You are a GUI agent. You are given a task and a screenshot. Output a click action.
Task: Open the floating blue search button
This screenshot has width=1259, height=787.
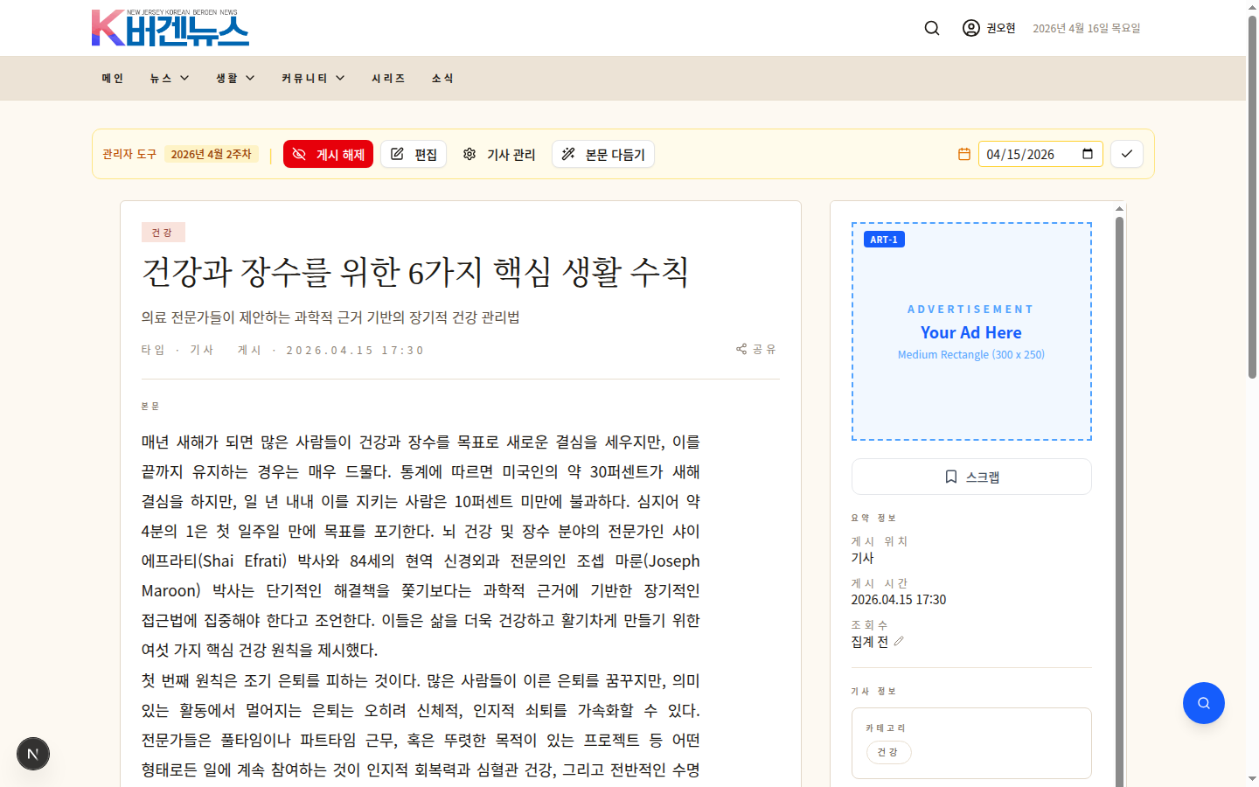(x=1203, y=702)
